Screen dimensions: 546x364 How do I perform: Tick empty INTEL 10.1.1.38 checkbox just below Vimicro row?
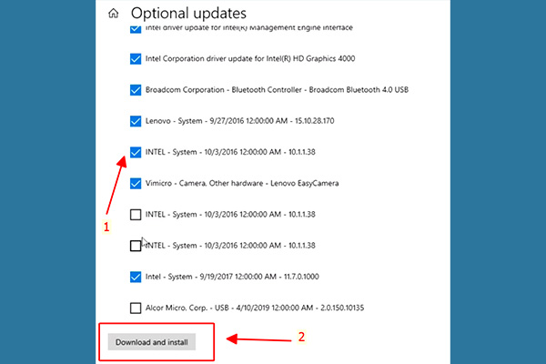pyautogui.click(x=136, y=215)
